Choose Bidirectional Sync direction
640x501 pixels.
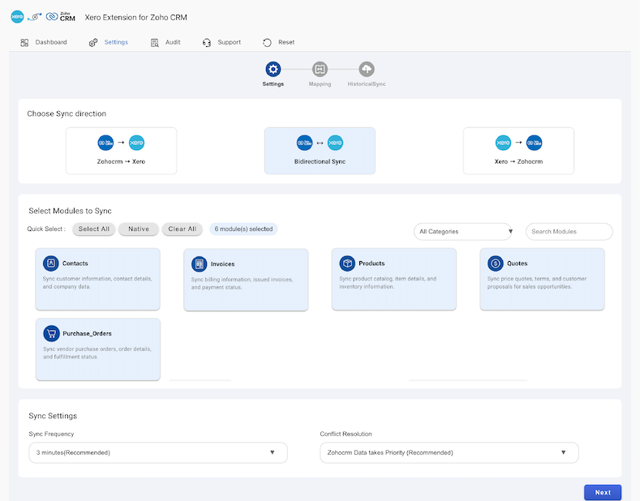pyautogui.click(x=320, y=151)
